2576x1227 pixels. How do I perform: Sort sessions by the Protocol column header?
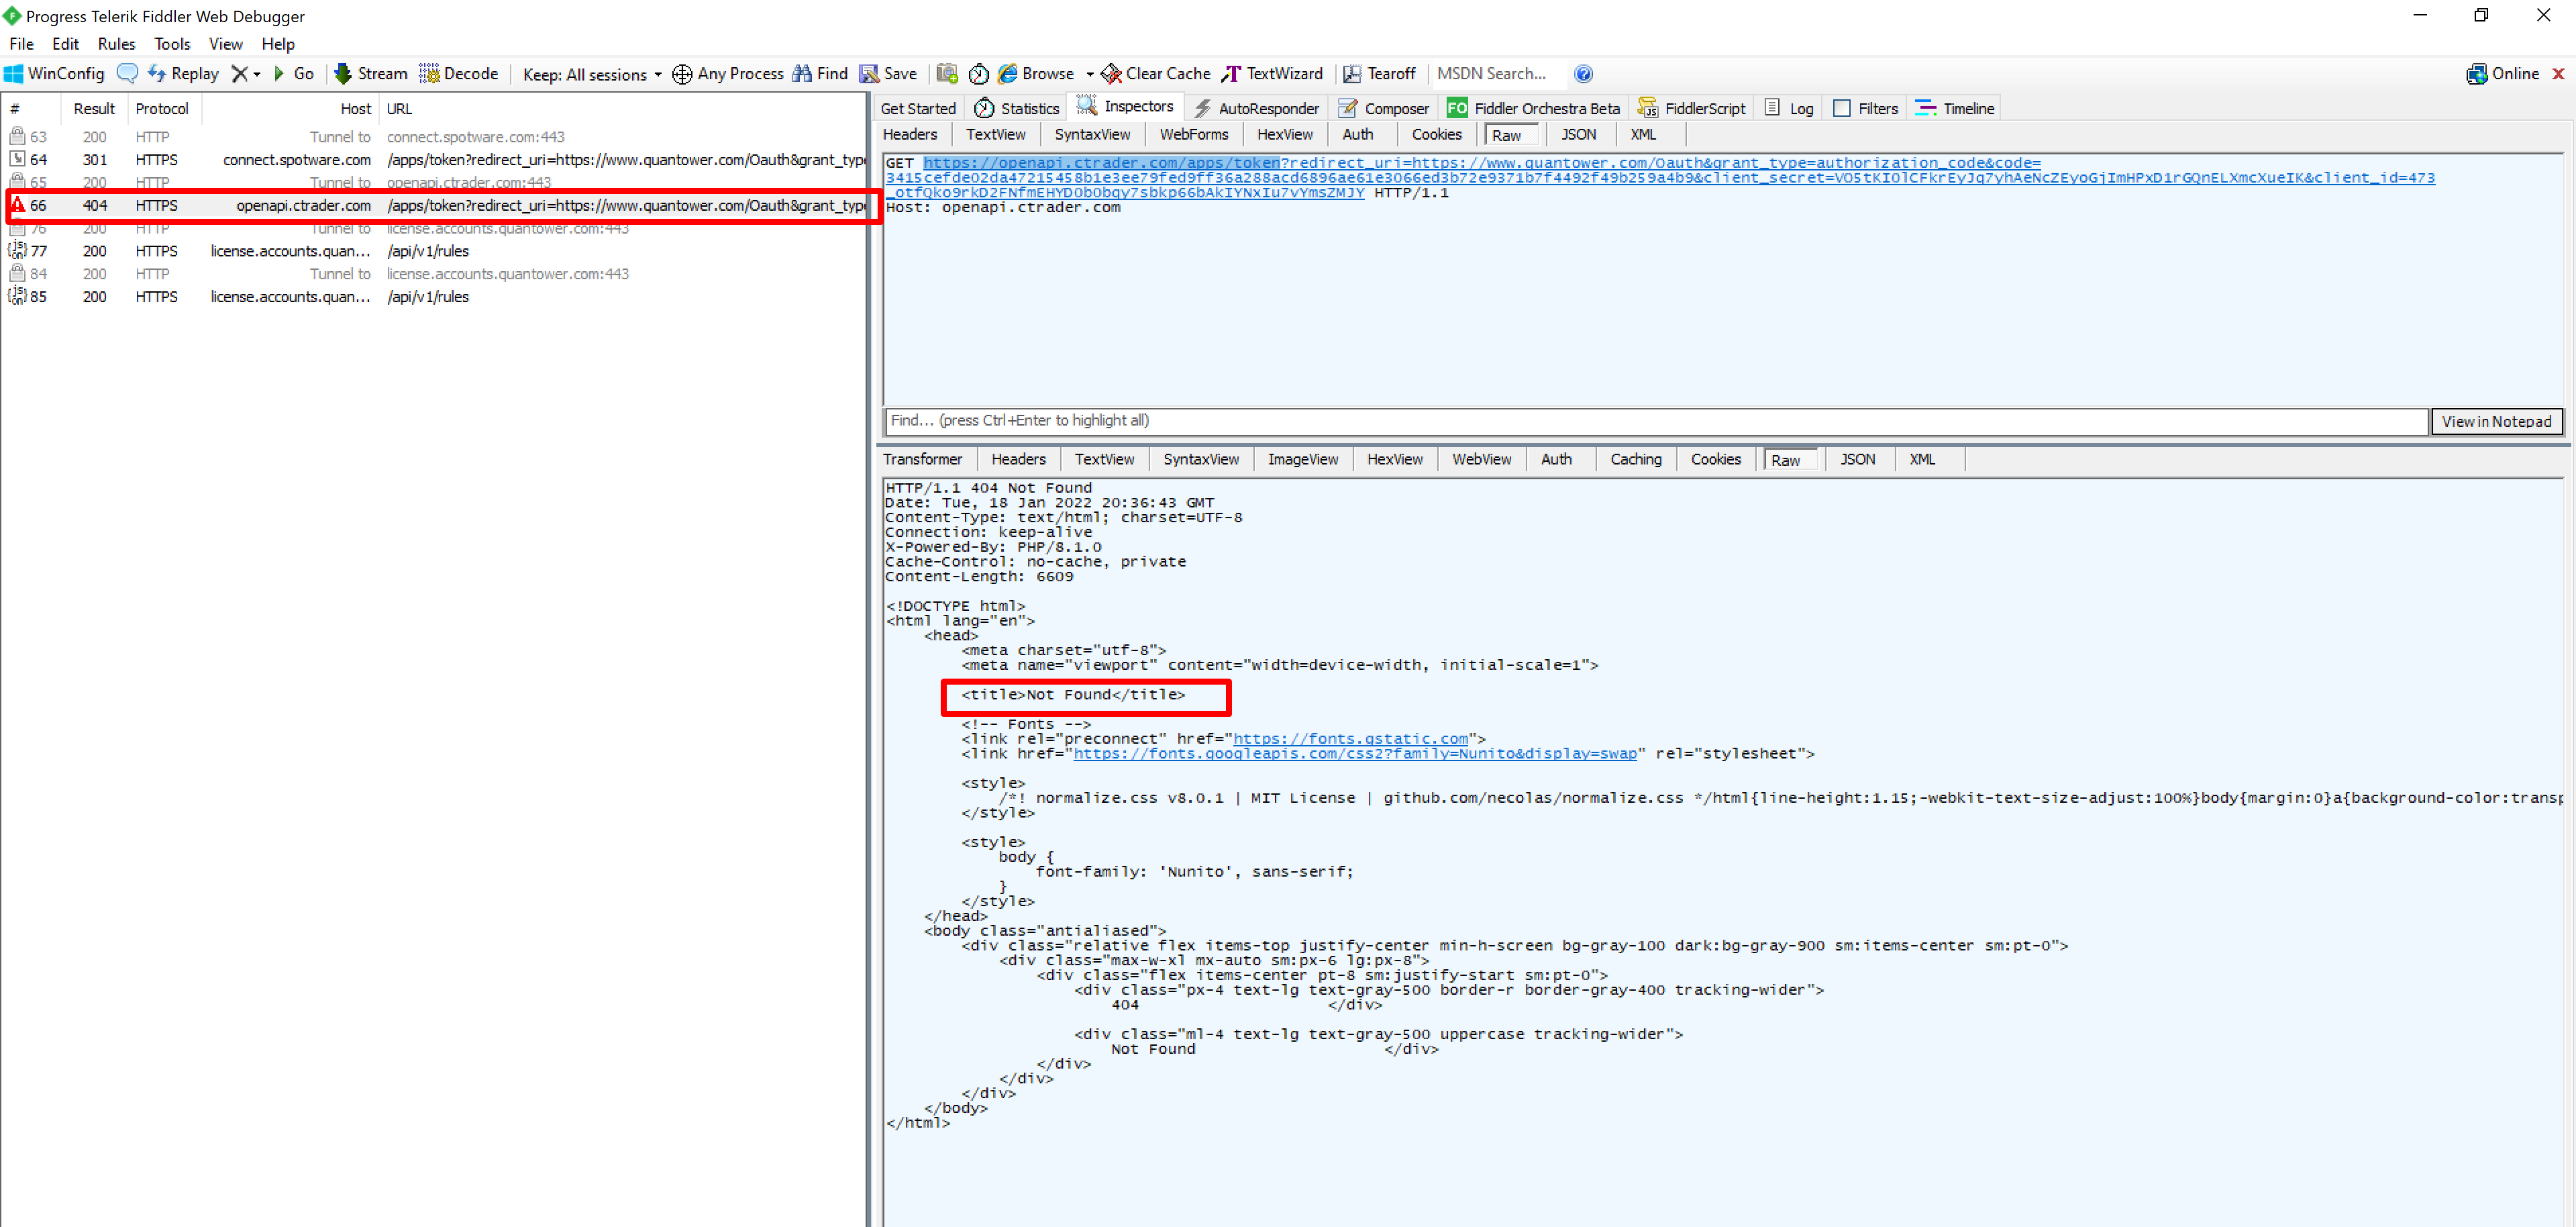(x=162, y=108)
